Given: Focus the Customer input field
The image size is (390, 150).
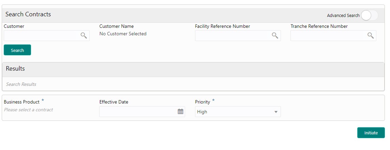Looking at the screenshot, I should (x=42, y=36).
